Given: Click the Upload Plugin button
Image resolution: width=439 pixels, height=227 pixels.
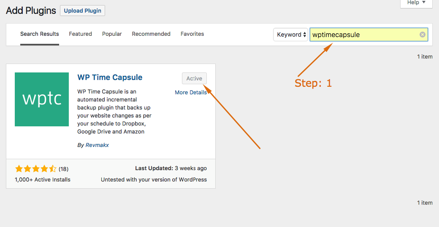Looking at the screenshot, I should pyautogui.click(x=82, y=11).
